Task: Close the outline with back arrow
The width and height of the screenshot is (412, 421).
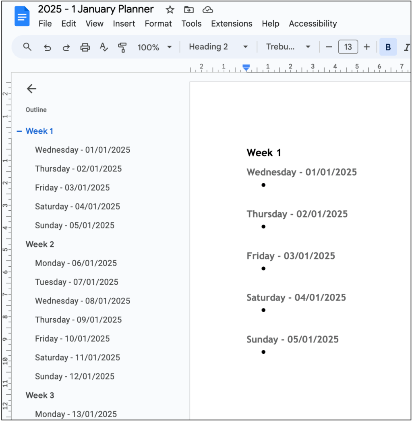Action: (x=31, y=89)
